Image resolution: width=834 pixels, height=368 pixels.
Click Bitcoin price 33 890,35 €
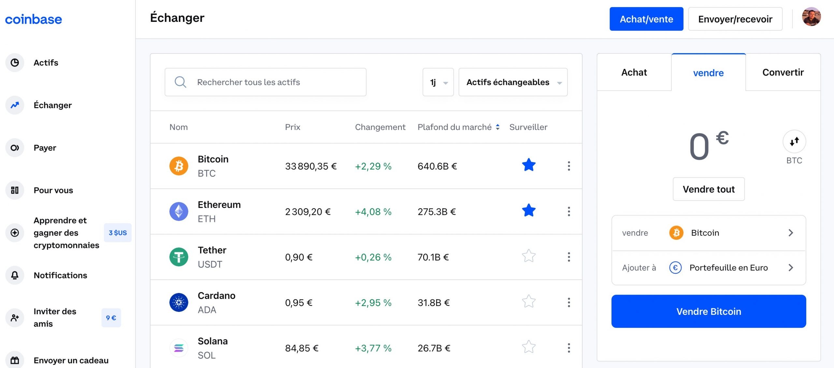coord(311,166)
